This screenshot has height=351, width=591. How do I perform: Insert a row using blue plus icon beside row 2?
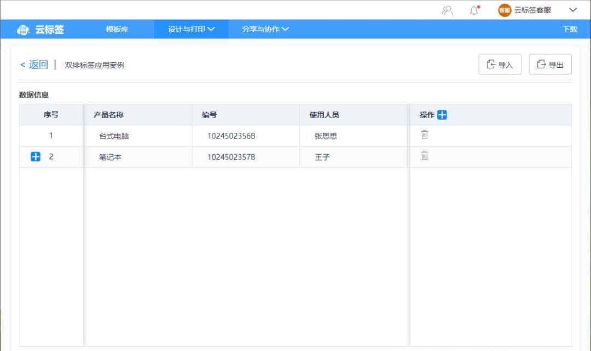point(35,156)
